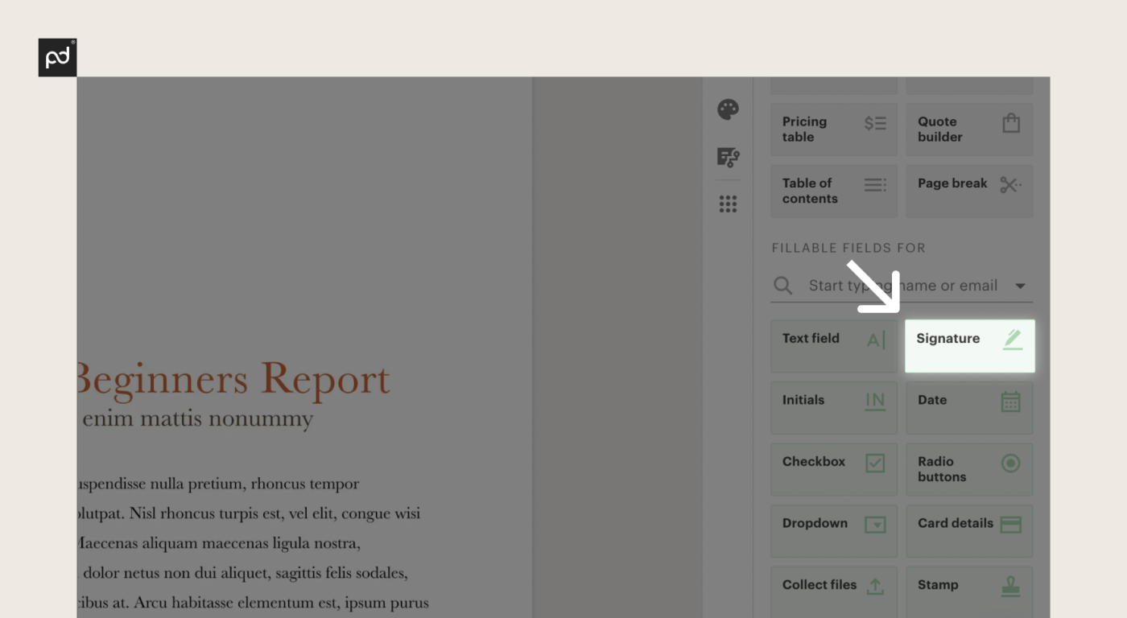
Task: Select the Text field fillable field
Action: [x=834, y=346]
